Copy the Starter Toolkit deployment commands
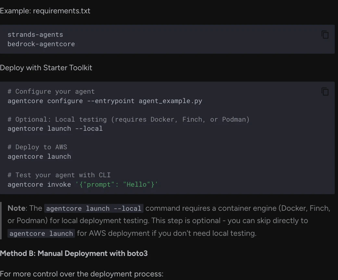338x280 pixels. (325, 92)
